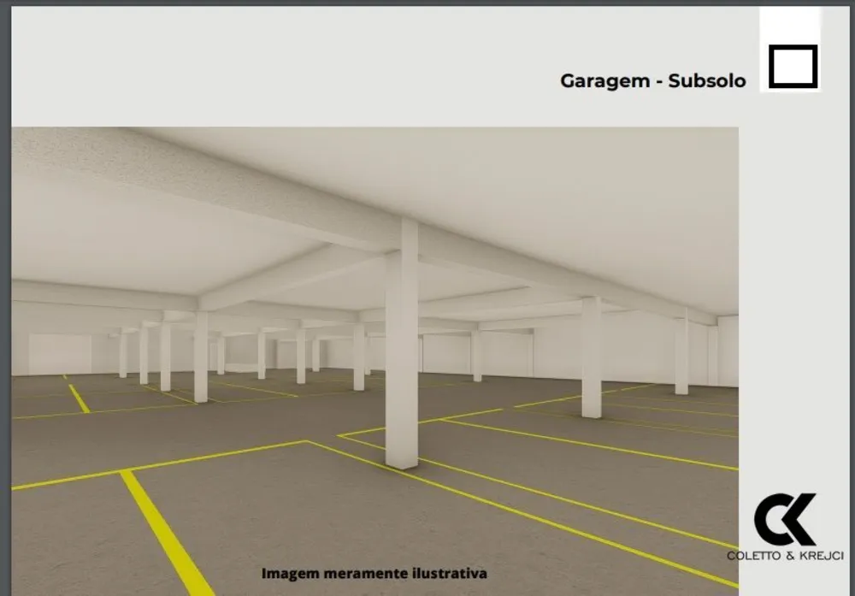This screenshot has width=855, height=596.
Task: Click the "Garagem - Subsolo" heading
Action: [652, 80]
